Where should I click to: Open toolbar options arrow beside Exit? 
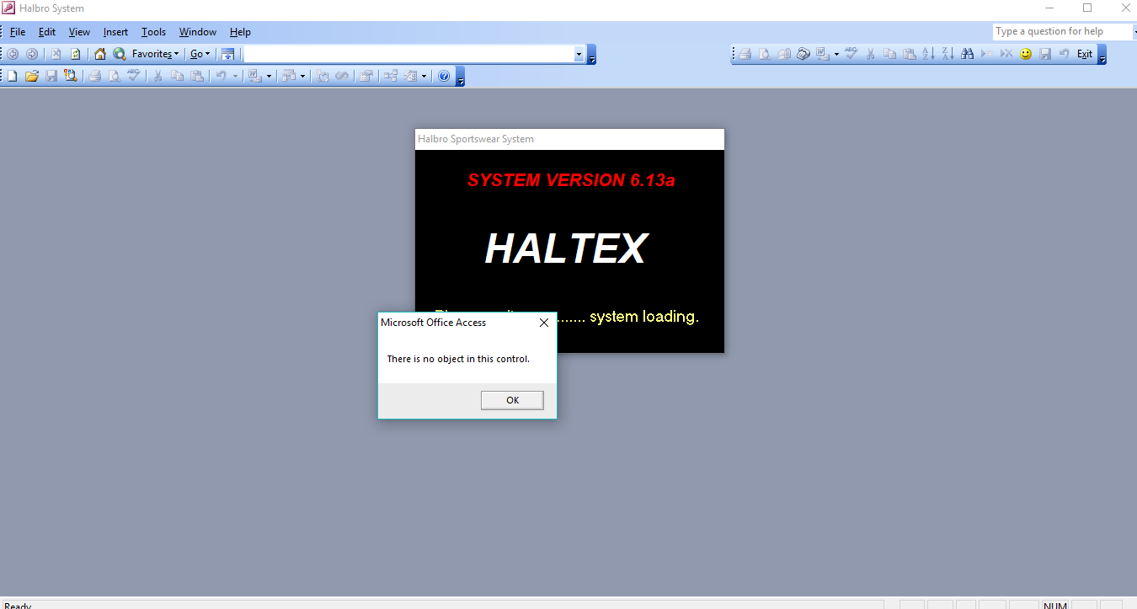click(x=1102, y=56)
